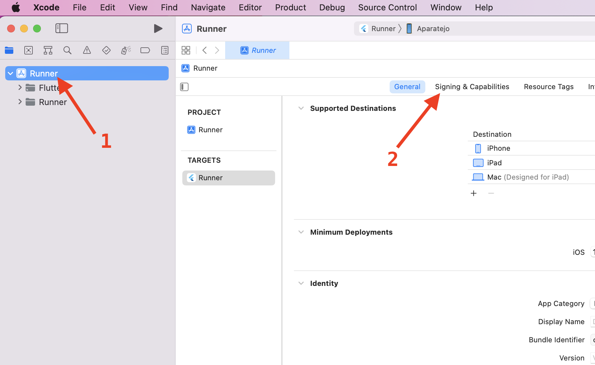Toggle the project and targets list panel

[x=184, y=87]
